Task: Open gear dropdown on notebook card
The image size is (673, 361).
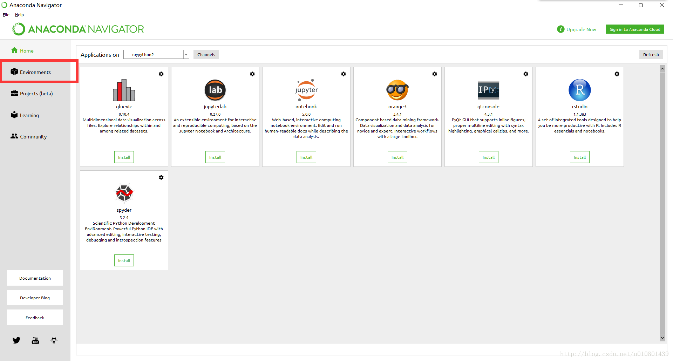Action: pos(344,74)
